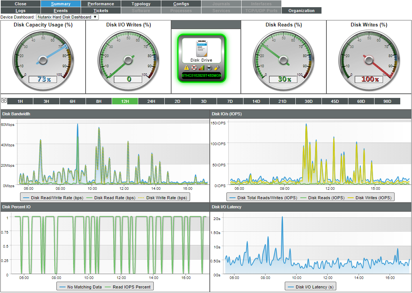
Task: Switch to the Performance tab
Action: (101, 4)
